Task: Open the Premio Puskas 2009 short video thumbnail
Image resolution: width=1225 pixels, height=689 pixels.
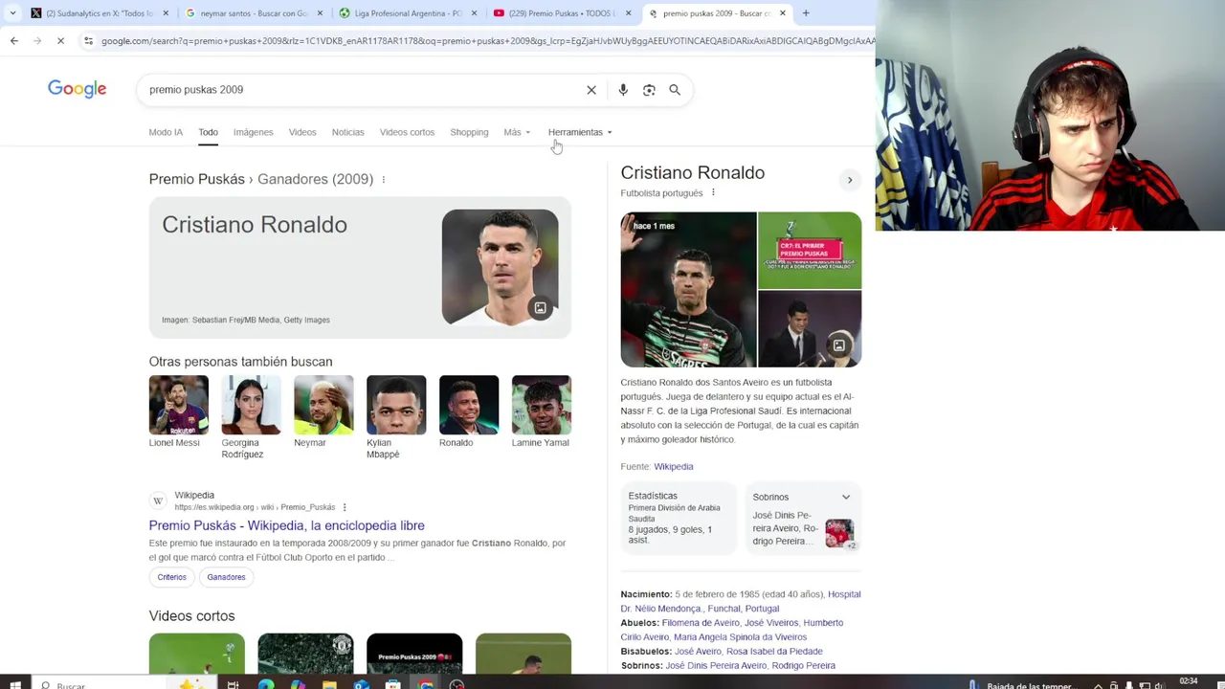Action: pos(414,655)
